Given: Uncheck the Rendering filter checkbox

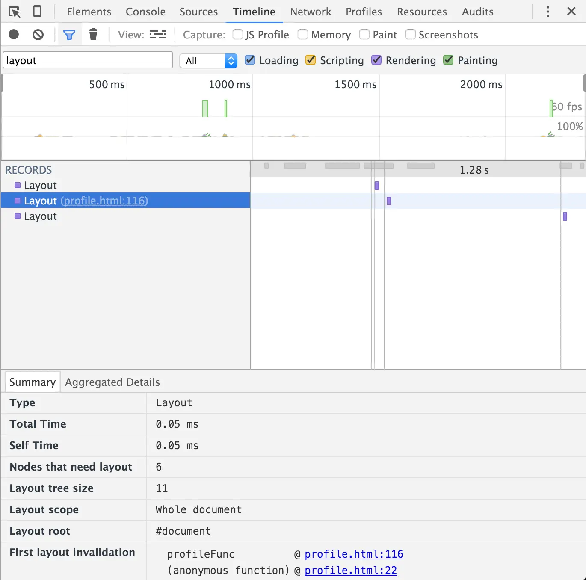Looking at the screenshot, I should click(376, 60).
